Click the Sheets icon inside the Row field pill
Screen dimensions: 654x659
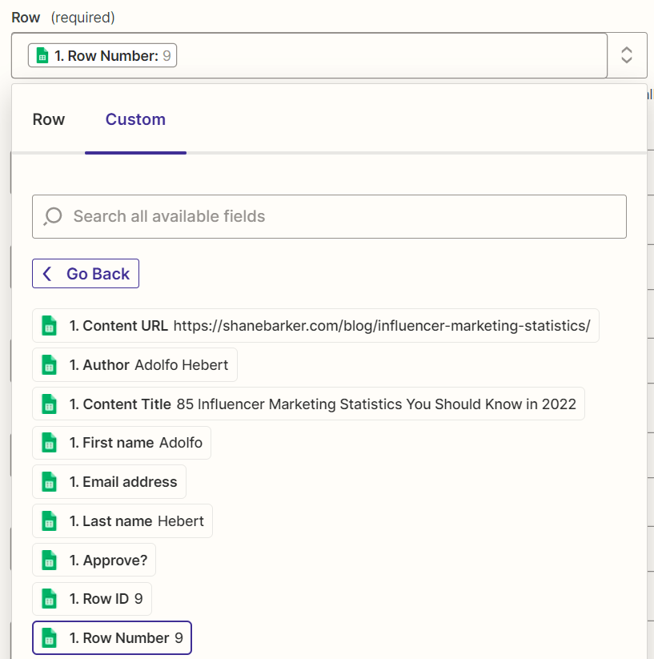[x=43, y=56]
